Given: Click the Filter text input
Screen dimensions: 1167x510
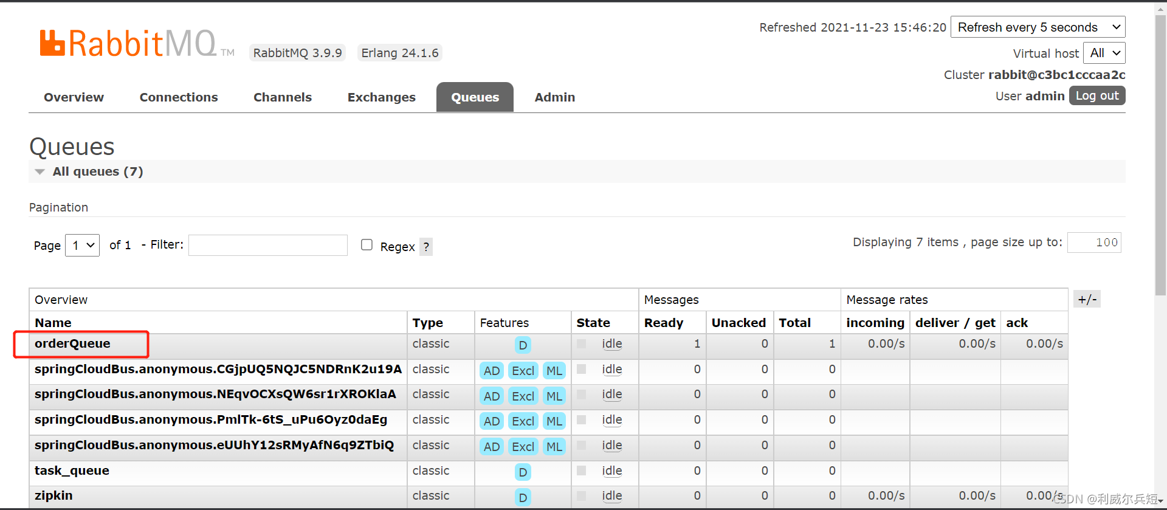Looking at the screenshot, I should tap(268, 245).
